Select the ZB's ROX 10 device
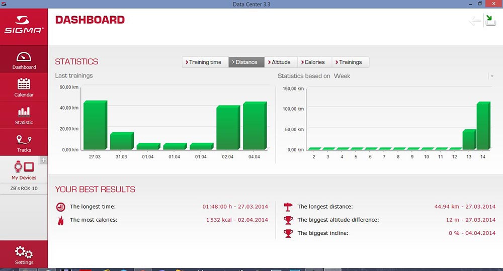The image size is (503, 271). [x=24, y=188]
